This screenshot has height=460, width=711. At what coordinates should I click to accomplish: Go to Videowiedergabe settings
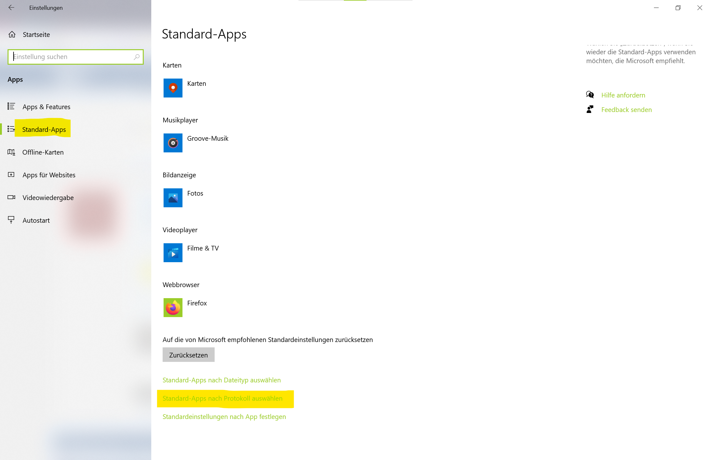pyautogui.click(x=48, y=198)
